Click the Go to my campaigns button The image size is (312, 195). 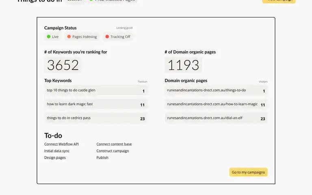[248, 172]
